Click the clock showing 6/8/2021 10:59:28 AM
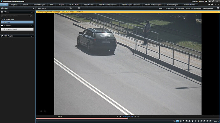This screenshot has width=220, height=123. [x=200, y=1]
